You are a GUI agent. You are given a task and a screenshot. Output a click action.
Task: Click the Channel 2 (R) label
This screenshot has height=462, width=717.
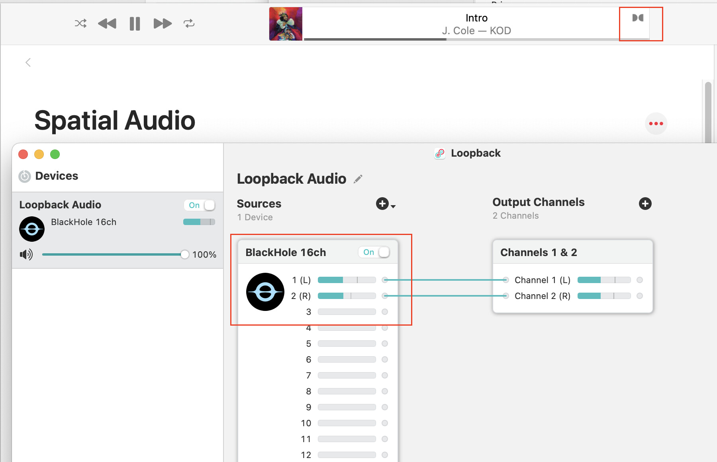point(543,296)
